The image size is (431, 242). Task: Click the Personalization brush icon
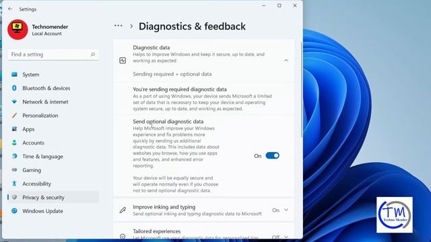(14, 115)
